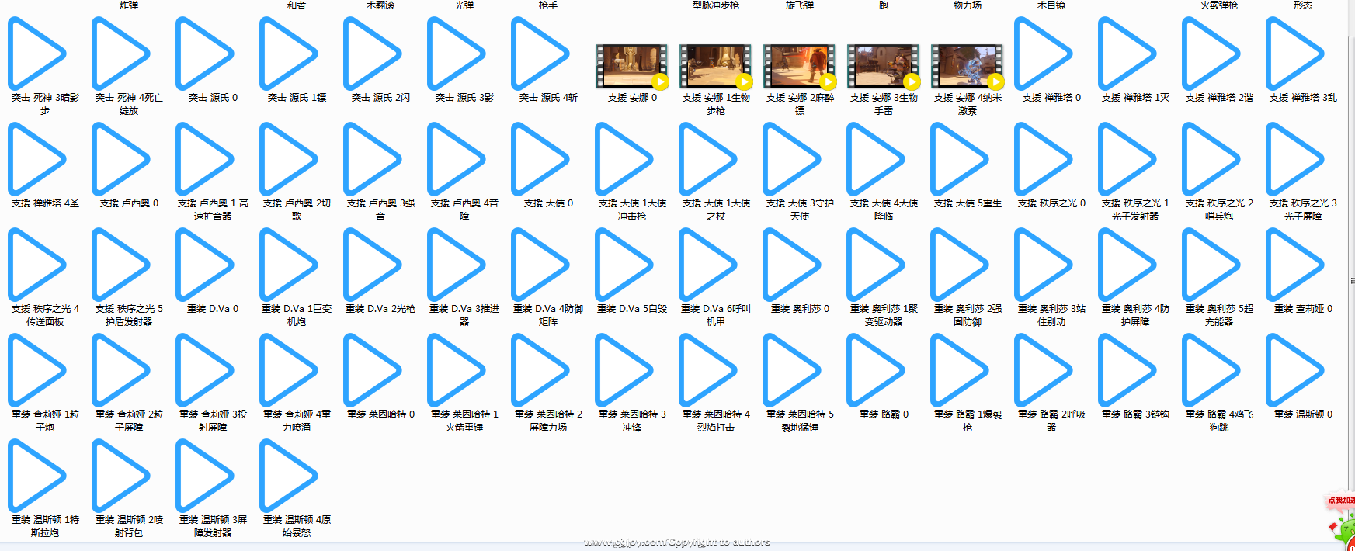Click the file label 重装 查莉娅 4重力喷涌
1355x551 pixels.
(x=297, y=421)
